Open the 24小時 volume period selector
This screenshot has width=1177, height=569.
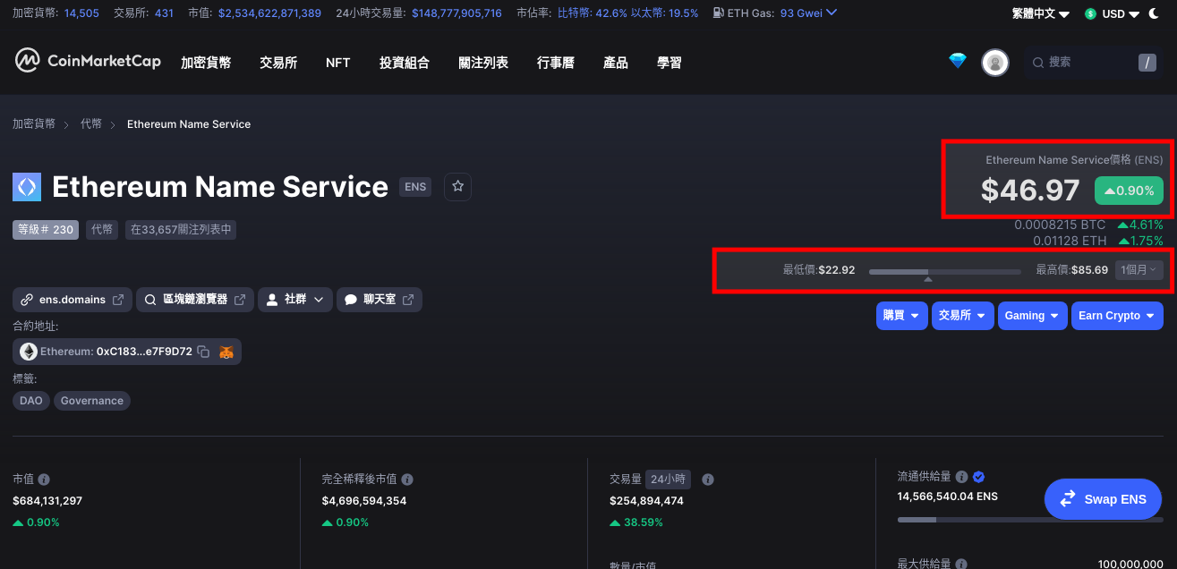point(668,480)
